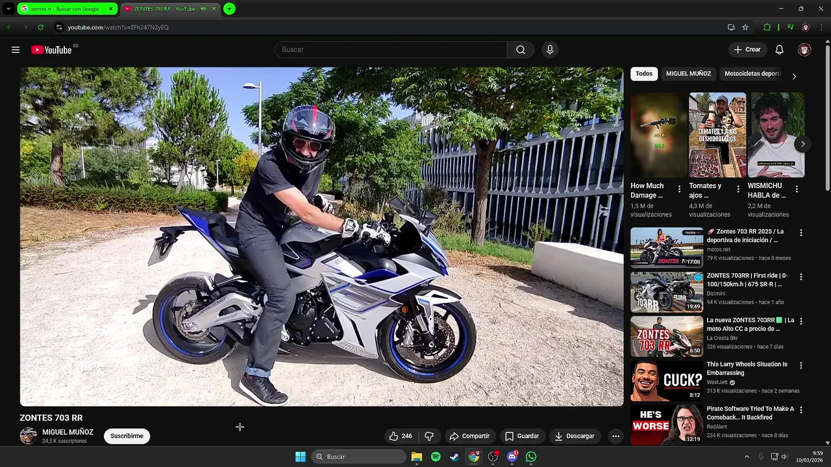Open Chrome profile avatar in toolbar

point(806,27)
